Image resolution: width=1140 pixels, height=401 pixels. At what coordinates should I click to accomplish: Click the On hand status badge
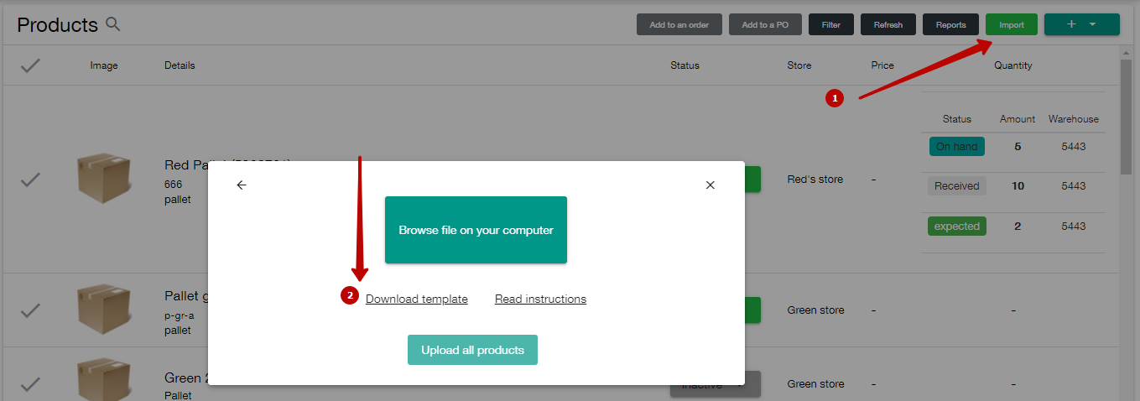[957, 146]
